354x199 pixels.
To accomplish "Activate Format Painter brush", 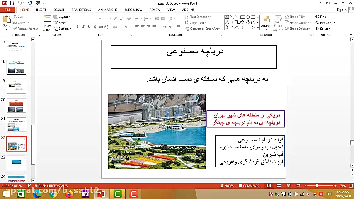I will (x=25, y=29).
